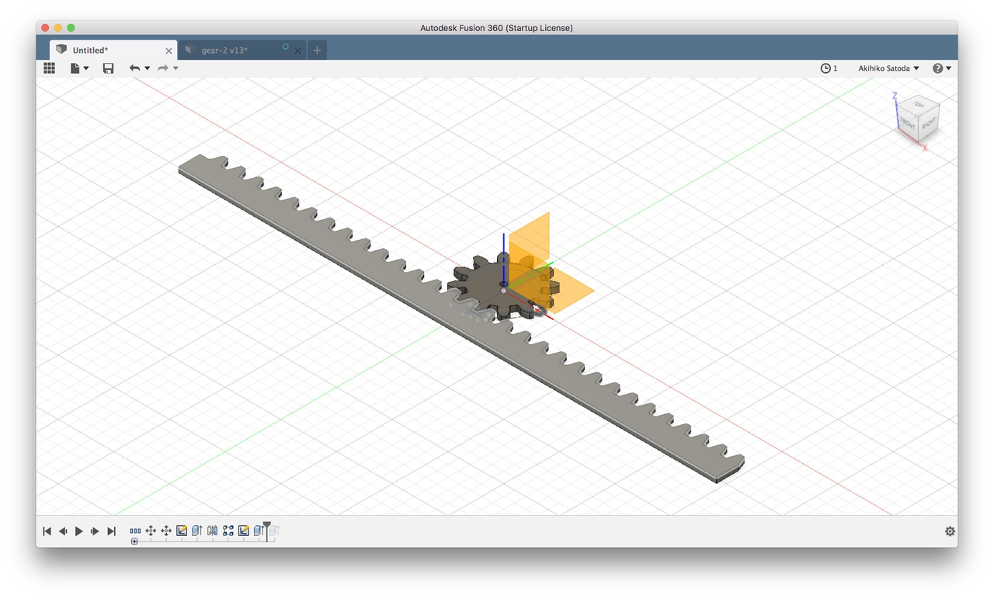This screenshot has height=599, width=994.
Task: Select the first timeline feature icon
Action: (135, 531)
